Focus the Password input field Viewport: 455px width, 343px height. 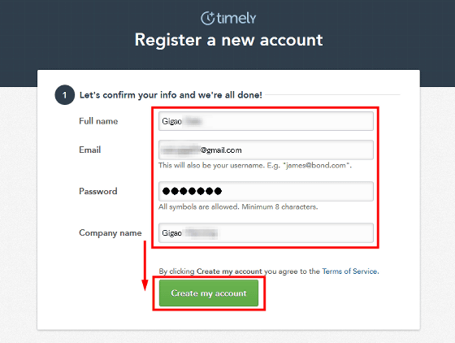(x=266, y=191)
